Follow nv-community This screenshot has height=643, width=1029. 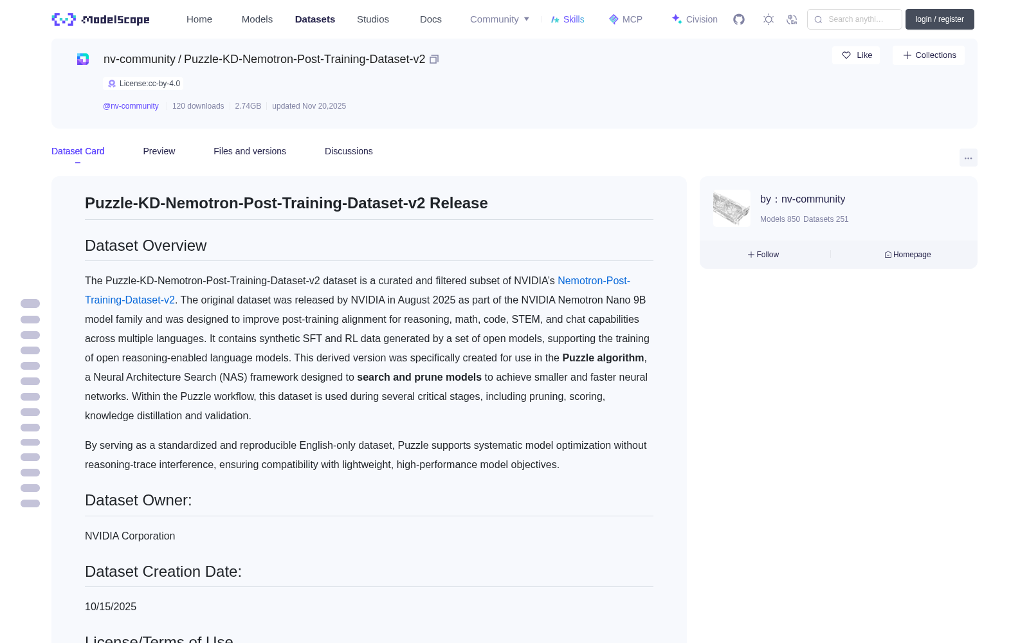tap(763, 255)
